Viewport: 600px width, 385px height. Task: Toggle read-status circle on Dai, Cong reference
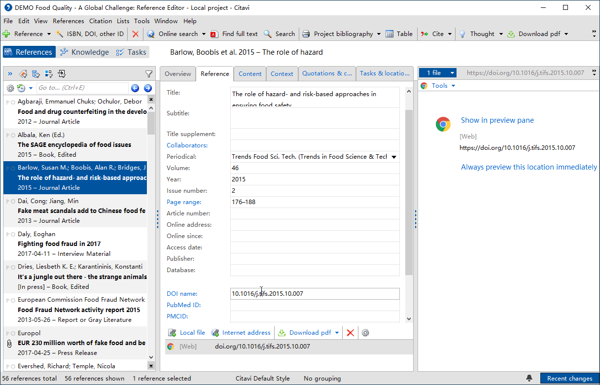point(13,201)
